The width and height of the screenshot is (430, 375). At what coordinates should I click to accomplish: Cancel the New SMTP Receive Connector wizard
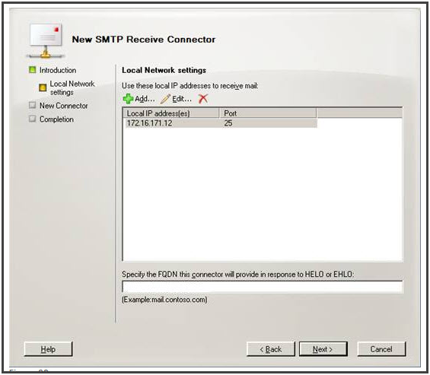coord(381,349)
